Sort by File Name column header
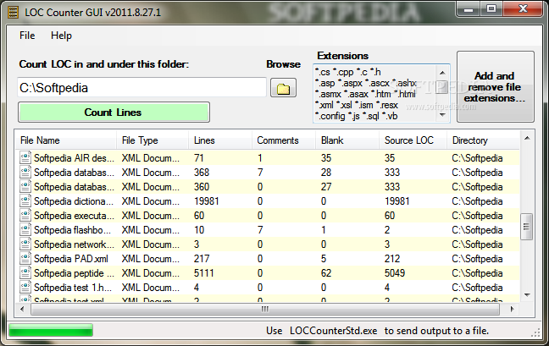This screenshot has width=549, height=346. pyautogui.click(x=66, y=140)
